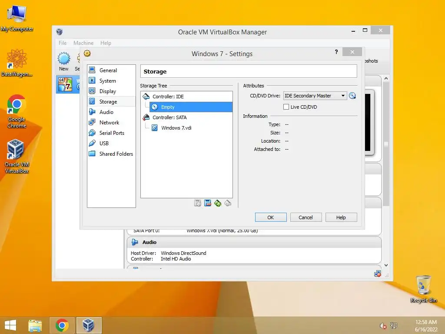Close the Windows 7 Settings dialog
The width and height of the screenshot is (445, 334).
coord(352,52)
